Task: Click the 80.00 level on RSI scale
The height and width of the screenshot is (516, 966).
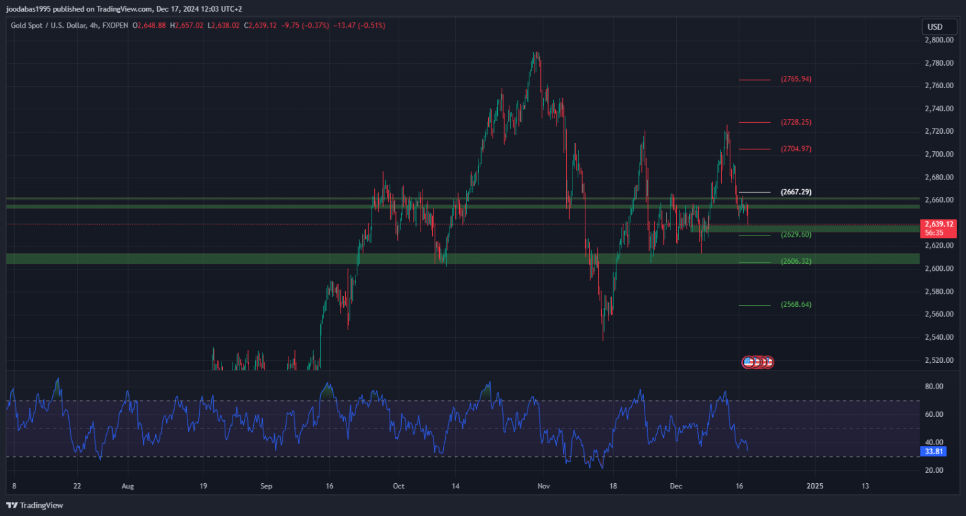Action: click(934, 387)
